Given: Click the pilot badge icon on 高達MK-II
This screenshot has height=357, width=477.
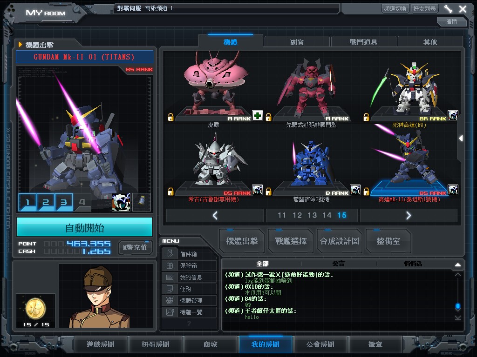Looking at the screenshot, I should [453, 190].
